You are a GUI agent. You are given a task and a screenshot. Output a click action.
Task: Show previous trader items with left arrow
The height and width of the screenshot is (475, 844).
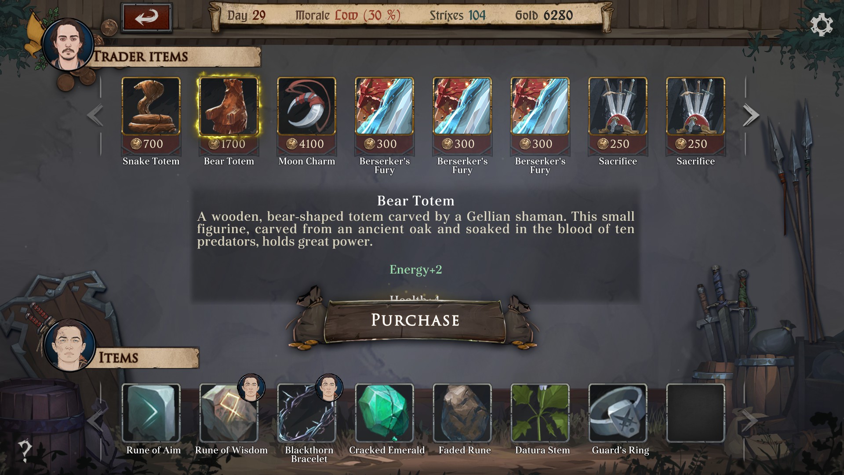click(x=95, y=115)
